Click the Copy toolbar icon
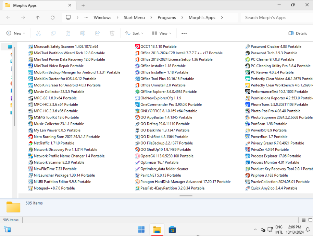313x236 pixels. 53,33
